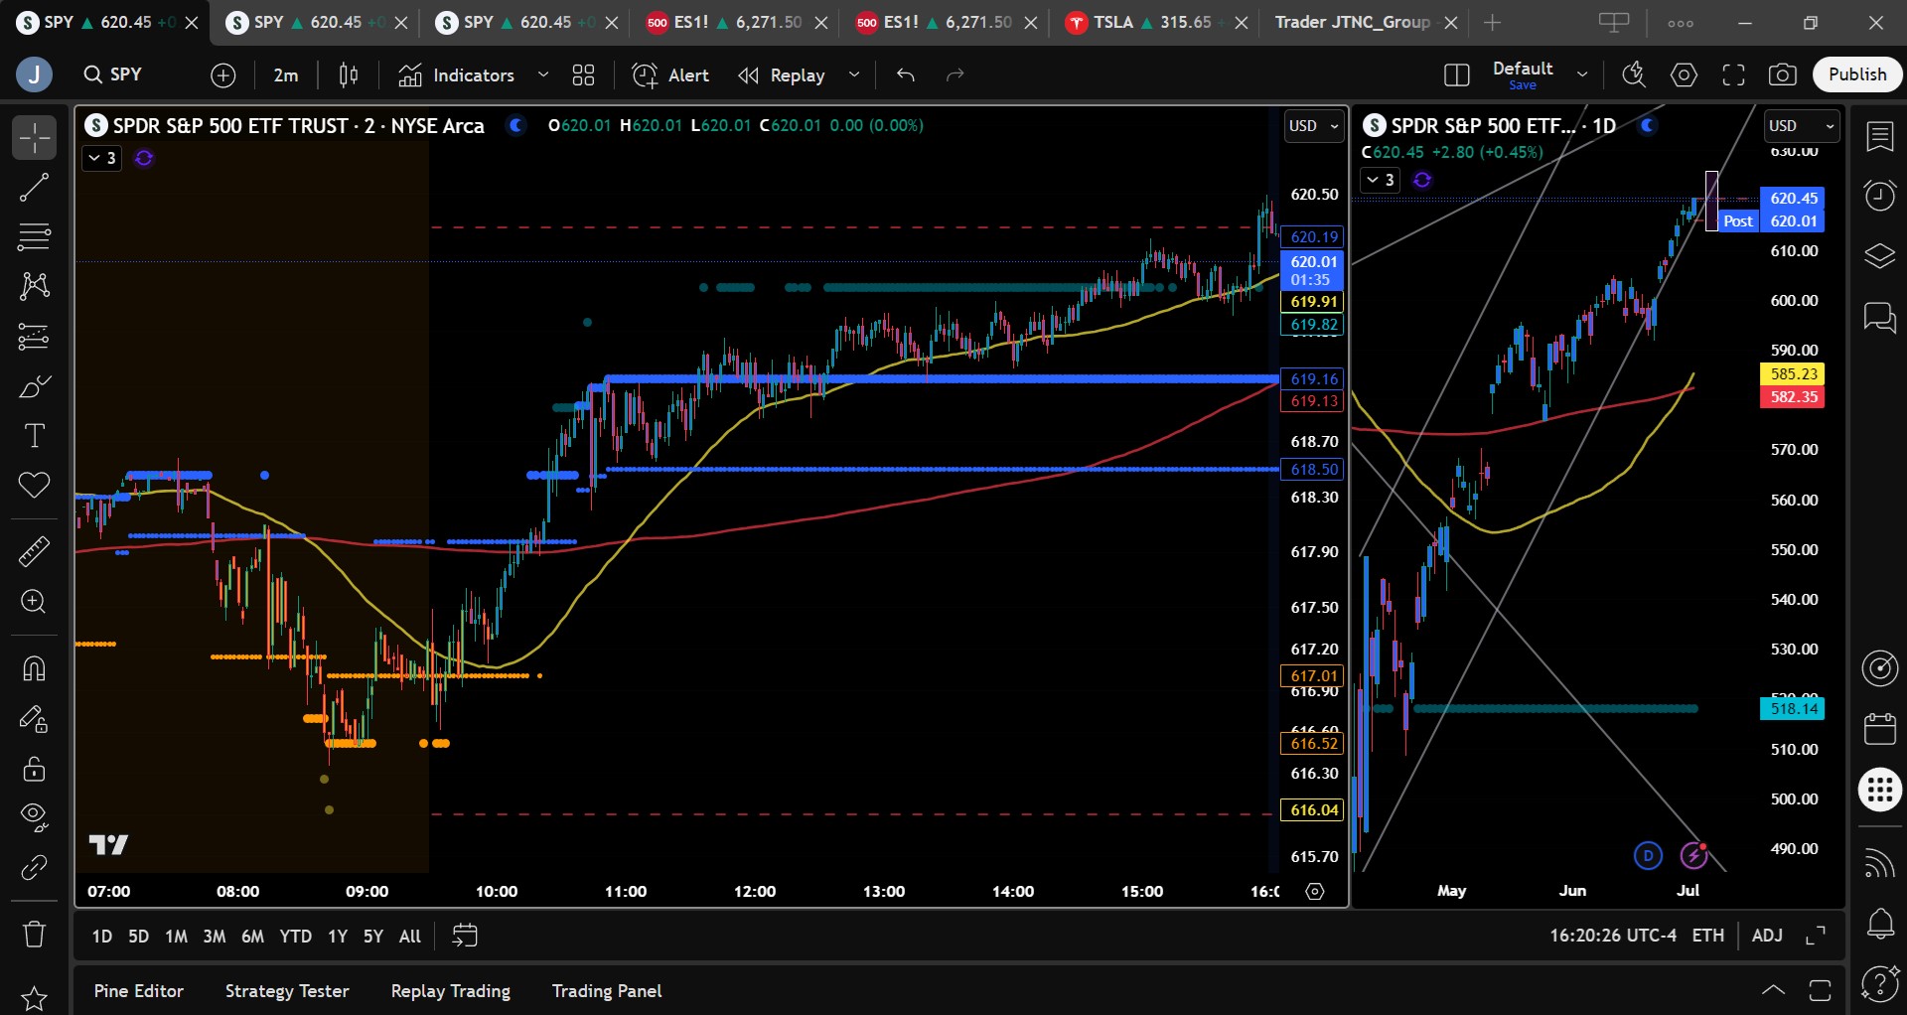Viewport: 1907px width, 1015px height.
Task: Toggle lock all drawings
Action: click(x=34, y=769)
